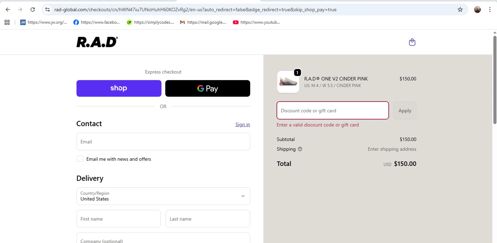Open the Facebook bookmark

click(97, 22)
